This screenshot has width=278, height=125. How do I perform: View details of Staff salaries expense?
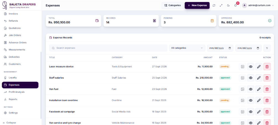click(x=251, y=78)
